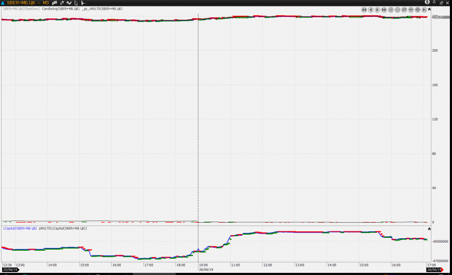Select the pencil drawing tool
Viewport: 452px width, 275px height.
[x=62, y=3]
